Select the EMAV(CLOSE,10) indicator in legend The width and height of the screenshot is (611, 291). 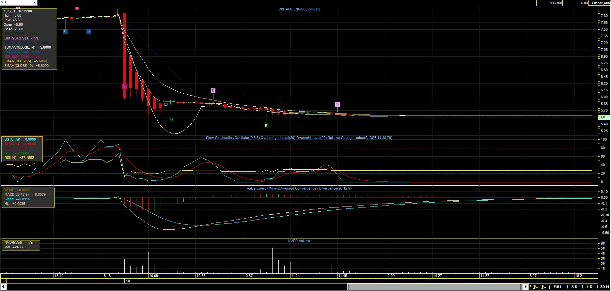click(26, 66)
